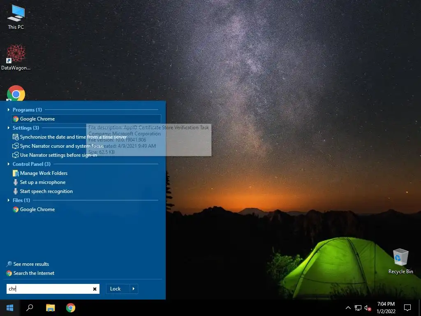This screenshot has width=421, height=316.
Task: Click the Work Folders icon
Action: (x=16, y=173)
